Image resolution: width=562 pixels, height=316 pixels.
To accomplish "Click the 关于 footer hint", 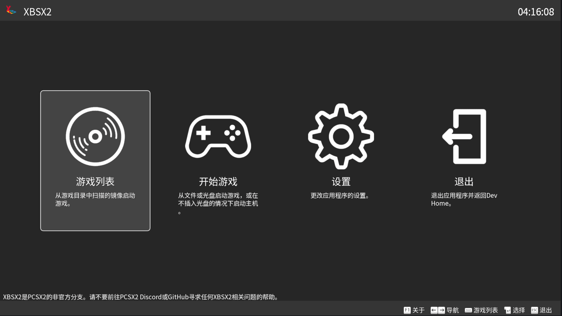I will [x=418, y=310].
